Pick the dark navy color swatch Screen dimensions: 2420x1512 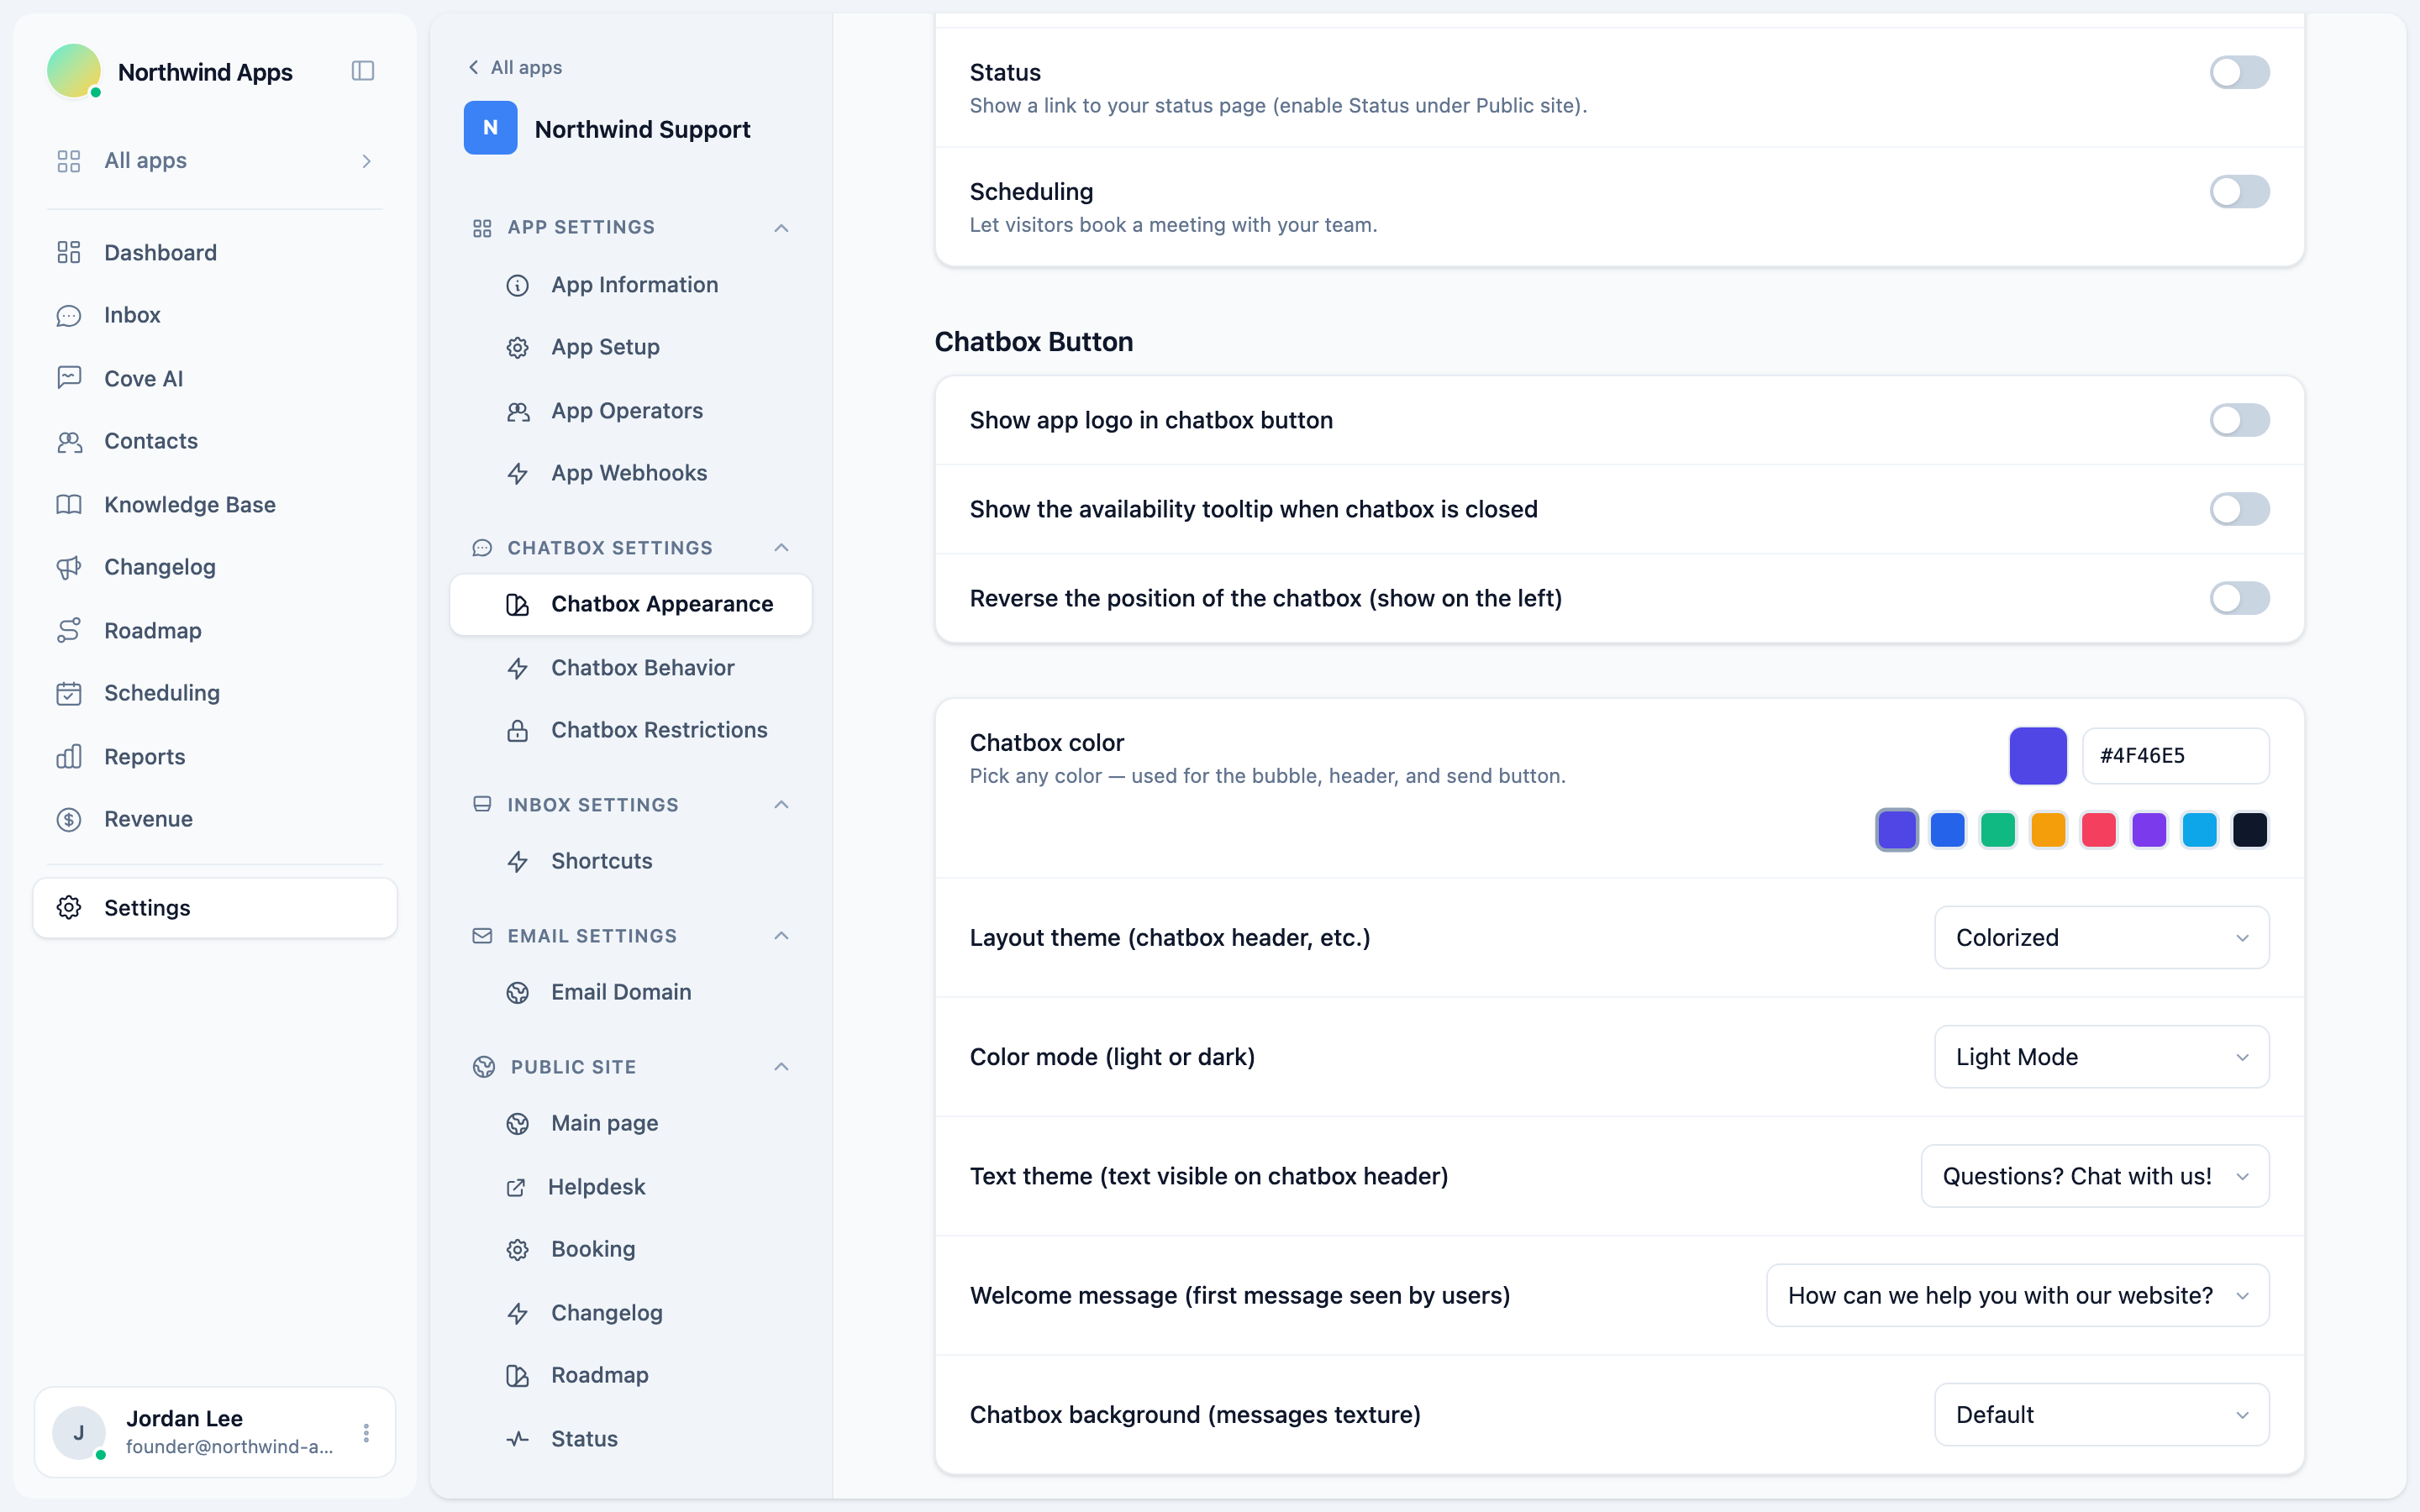pyautogui.click(x=2250, y=830)
